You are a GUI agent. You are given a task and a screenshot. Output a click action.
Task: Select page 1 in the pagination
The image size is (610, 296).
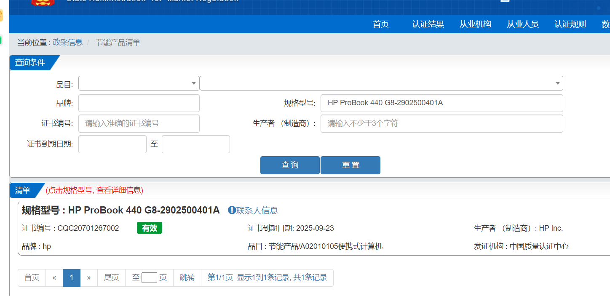coord(72,278)
